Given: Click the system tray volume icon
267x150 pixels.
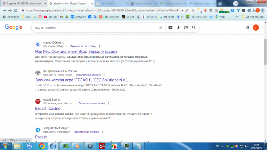Looking at the screenshot, I should point(246,146).
